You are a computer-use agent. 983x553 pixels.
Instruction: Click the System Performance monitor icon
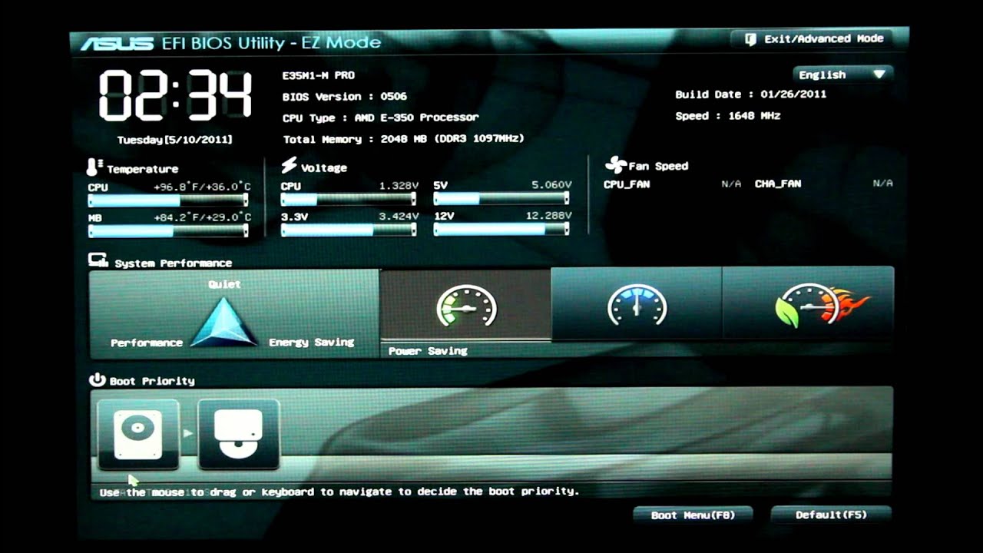[98, 260]
